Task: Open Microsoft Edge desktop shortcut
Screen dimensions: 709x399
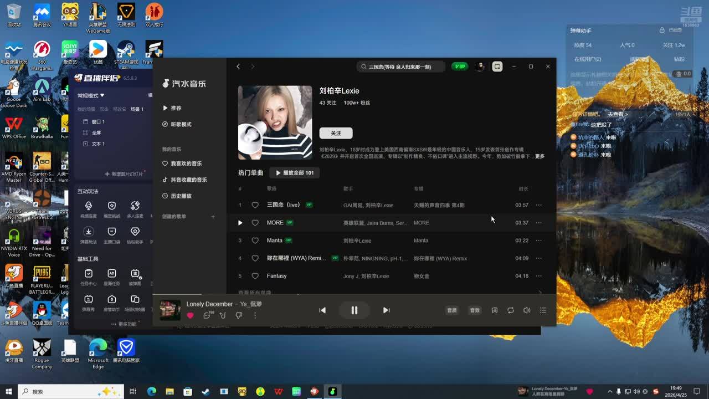Action: (98, 354)
